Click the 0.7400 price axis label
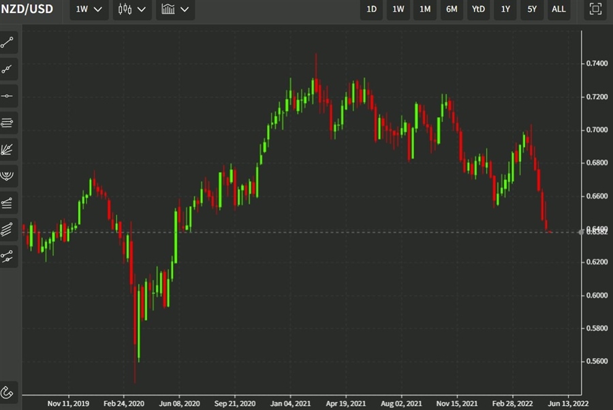This screenshot has width=613, height=410. [597, 63]
